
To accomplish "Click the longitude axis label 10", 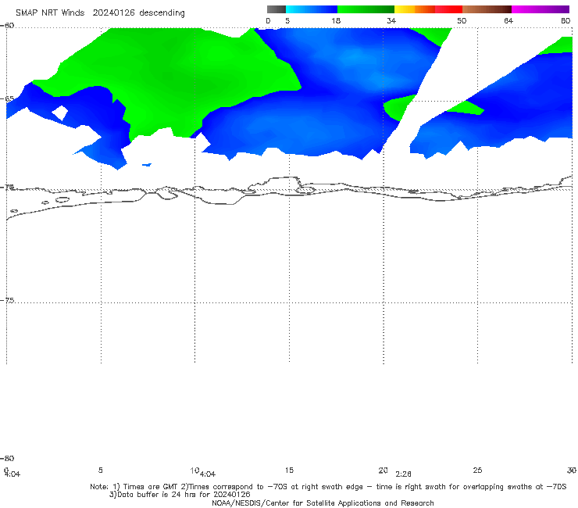I will [x=194, y=470].
